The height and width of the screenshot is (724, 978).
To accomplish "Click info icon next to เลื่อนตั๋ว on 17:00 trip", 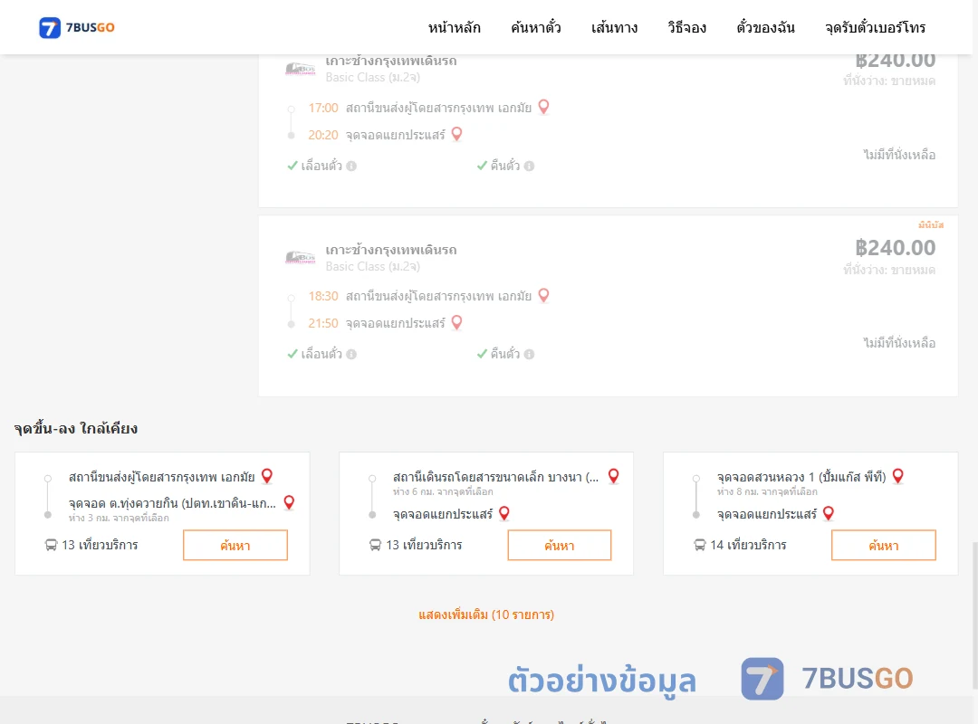I will tap(351, 166).
